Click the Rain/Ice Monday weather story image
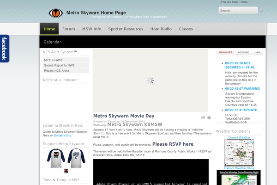Screen dimensions: 277x185 coord(239,178)
